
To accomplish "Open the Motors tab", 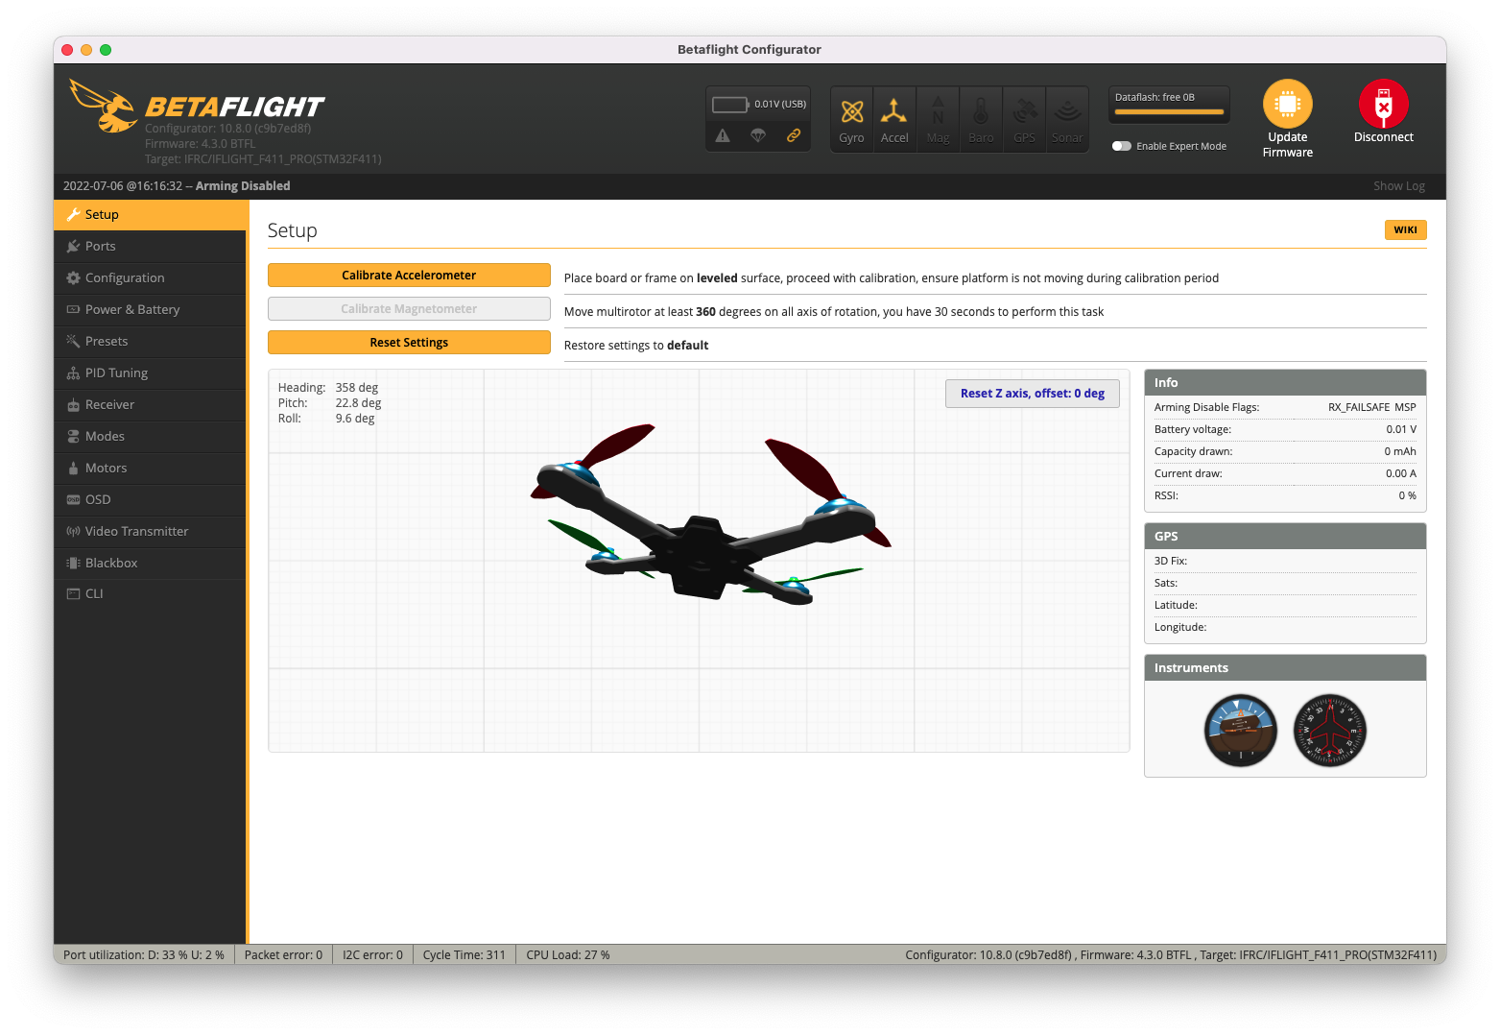I will [x=150, y=468].
